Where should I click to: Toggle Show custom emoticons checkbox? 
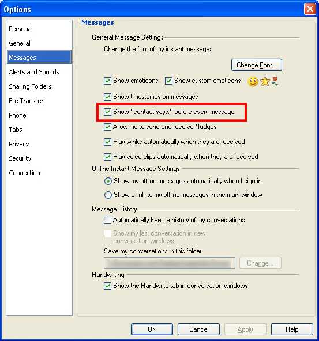pos(168,81)
